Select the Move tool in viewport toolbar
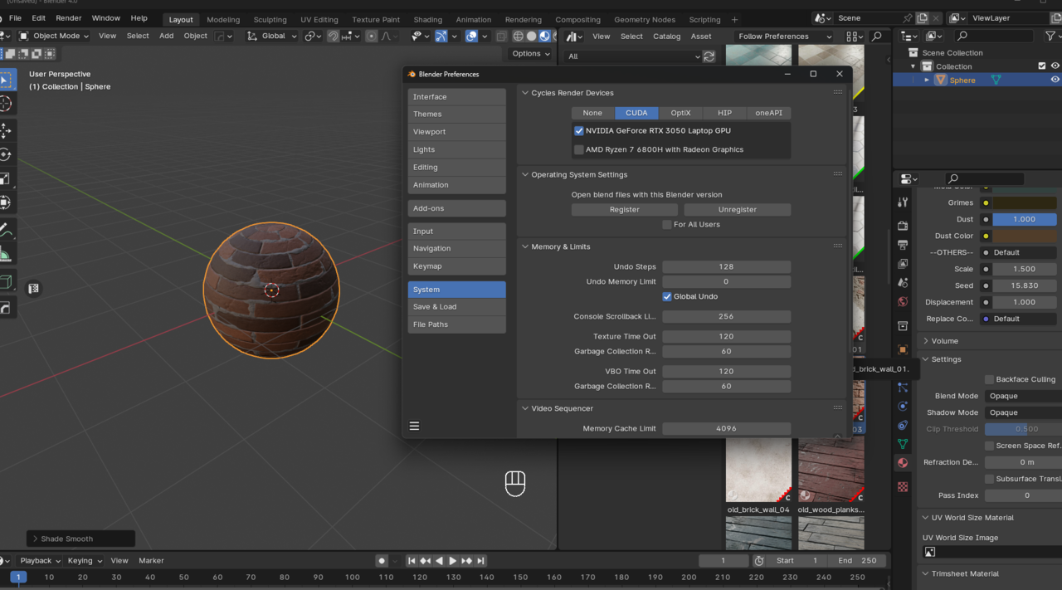 click(x=6, y=129)
